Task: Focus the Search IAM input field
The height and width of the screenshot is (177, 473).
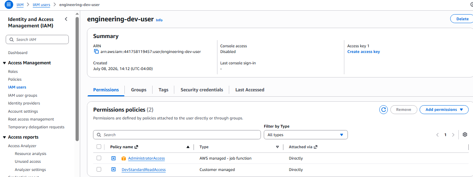Action: click(x=37, y=39)
